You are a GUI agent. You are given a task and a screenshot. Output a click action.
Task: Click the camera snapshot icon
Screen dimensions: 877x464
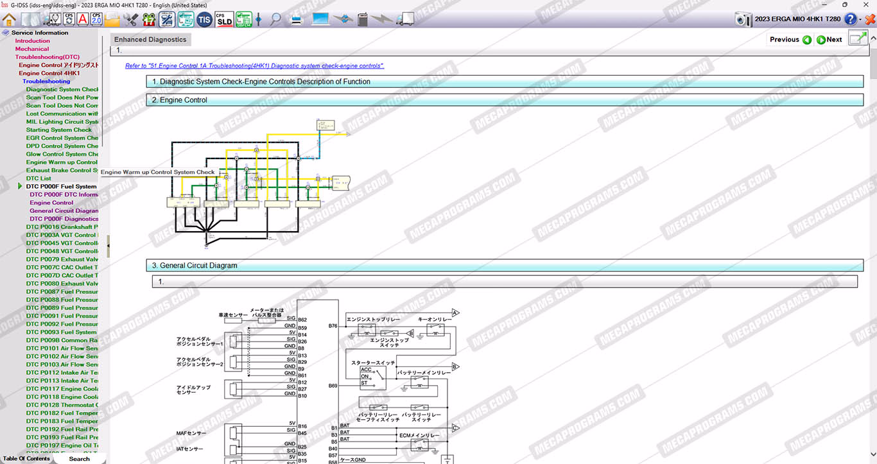click(743, 20)
